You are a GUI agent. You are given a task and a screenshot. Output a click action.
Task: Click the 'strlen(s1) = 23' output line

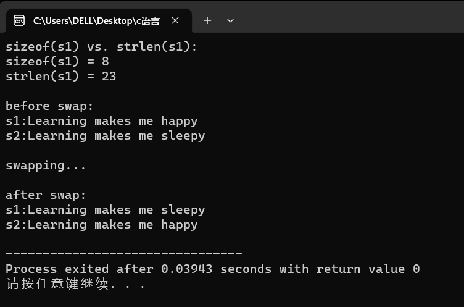(61, 77)
